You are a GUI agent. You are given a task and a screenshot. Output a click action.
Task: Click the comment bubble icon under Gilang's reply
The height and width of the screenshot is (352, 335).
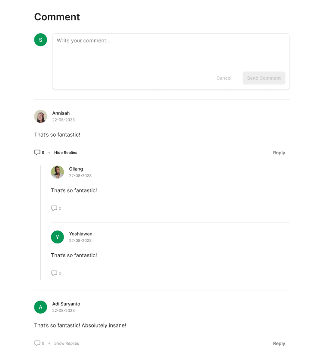pyautogui.click(x=54, y=209)
